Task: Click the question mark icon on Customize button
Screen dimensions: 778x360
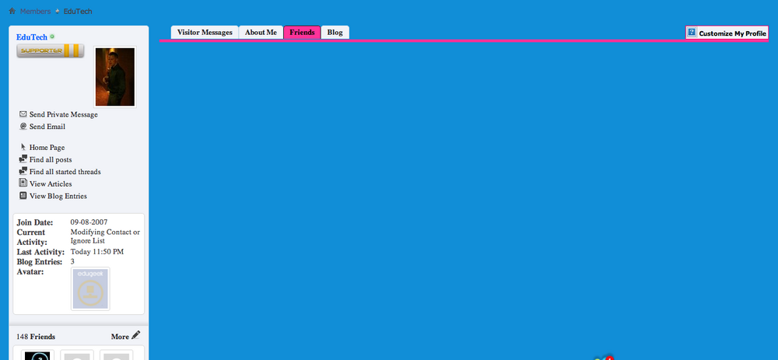Action: click(x=692, y=32)
